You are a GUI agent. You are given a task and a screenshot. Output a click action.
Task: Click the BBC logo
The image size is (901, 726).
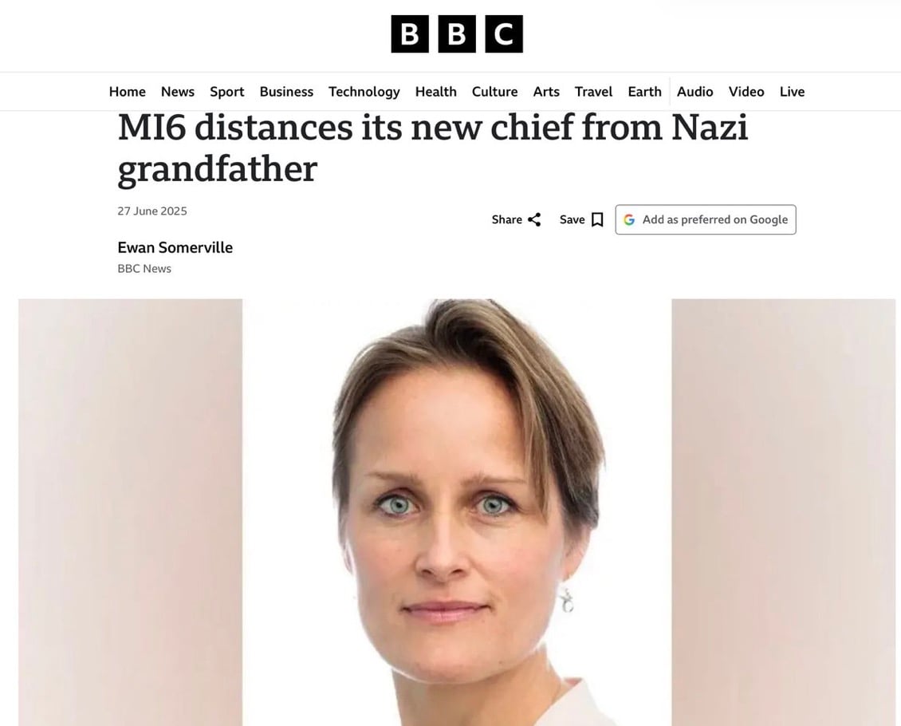point(457,34)
